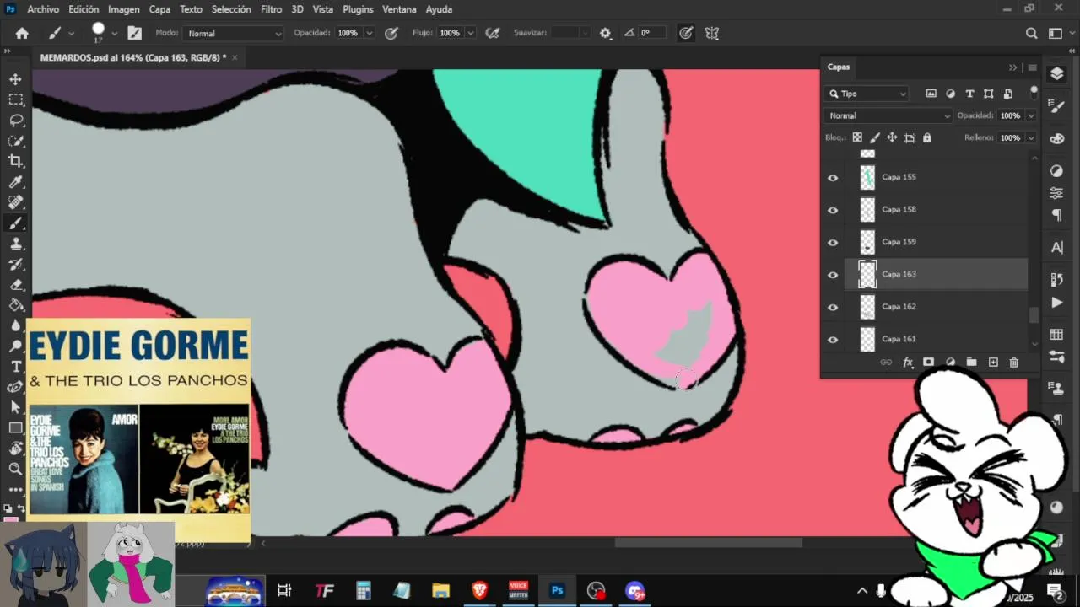
Task: Click the horizontal canvas scrollbar
Action: (708, 543)
